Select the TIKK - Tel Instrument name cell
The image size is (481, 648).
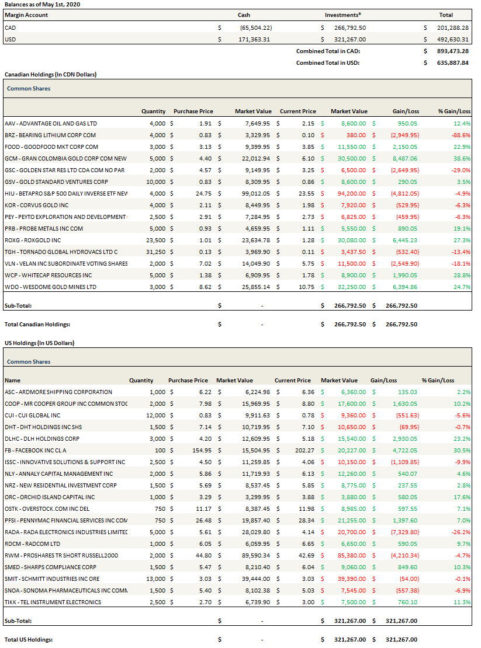[x=53, y=602]
